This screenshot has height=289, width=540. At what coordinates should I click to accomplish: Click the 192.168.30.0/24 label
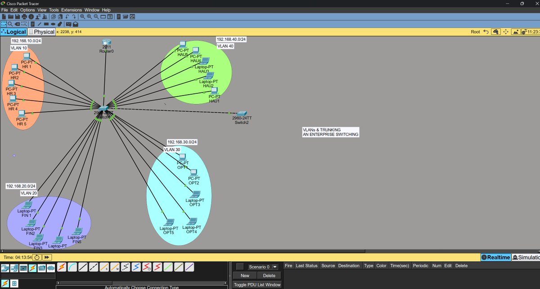[x=182, y=142]
